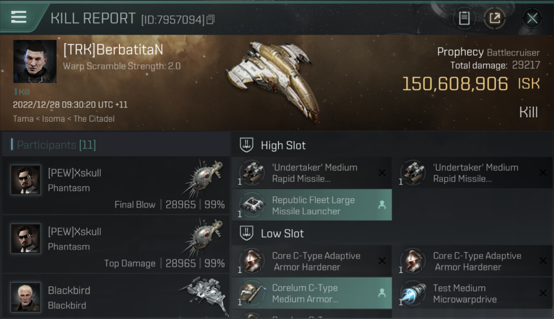The image size is (554, 319).
Task: Select the Blackbird participant portrait
Action: (26, 296)
